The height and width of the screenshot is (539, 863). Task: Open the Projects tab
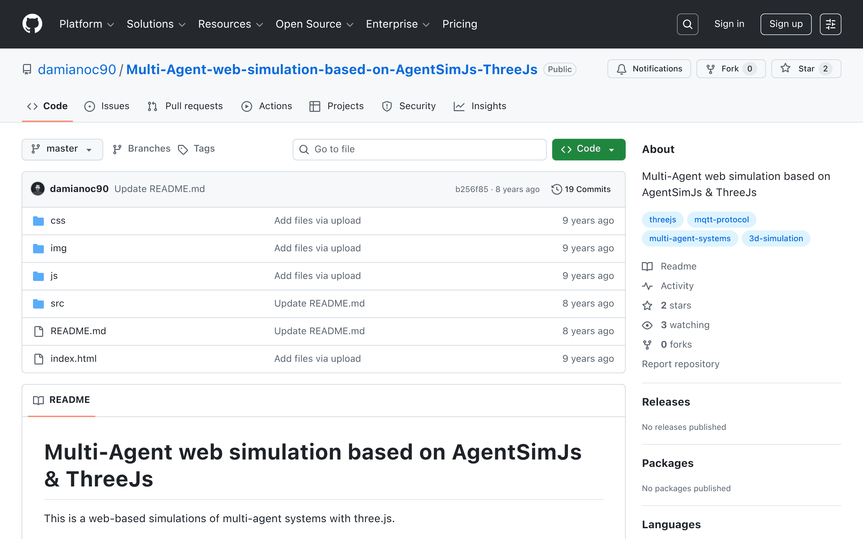(x=337, y=106)
